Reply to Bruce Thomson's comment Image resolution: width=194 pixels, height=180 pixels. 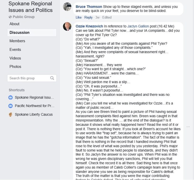(88, 17)
